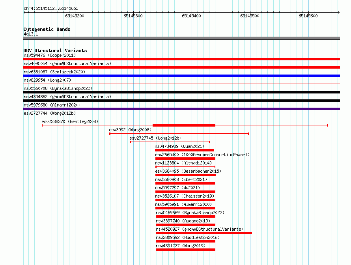Image resolution: width=351 pixels, height=265 pixels.
Task: Select the red bar under nsv4391227 Wong2019
Action: [186, 250]
